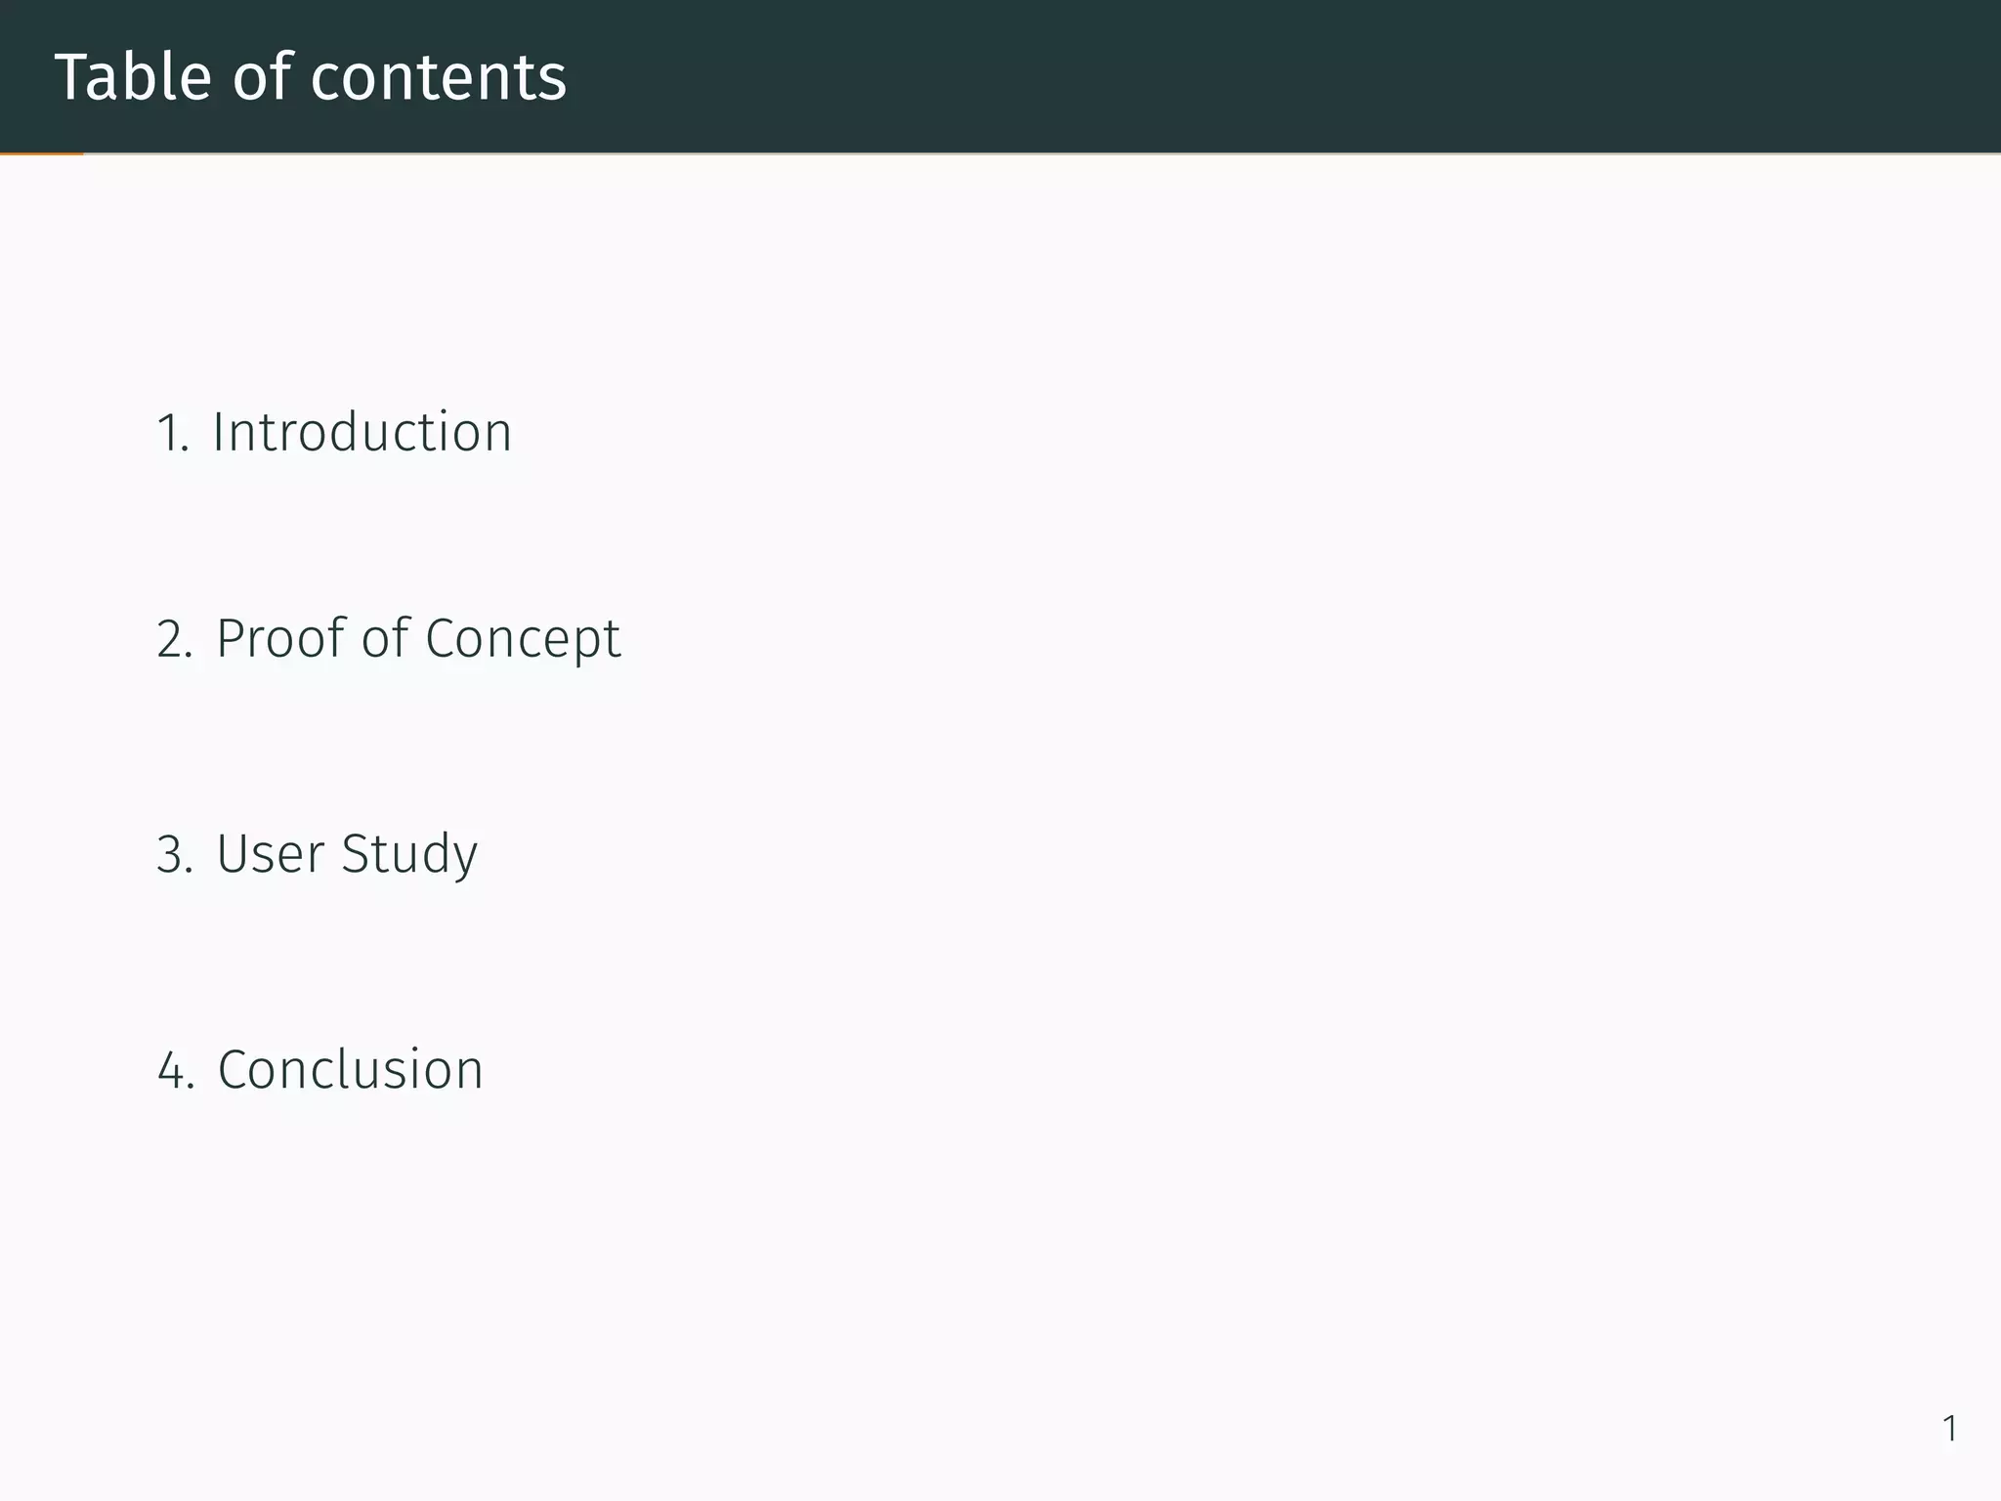This screenshot has height=1501, width=2001.
Task: Click the word 'Table' in the header
Action: click(133, 76)
